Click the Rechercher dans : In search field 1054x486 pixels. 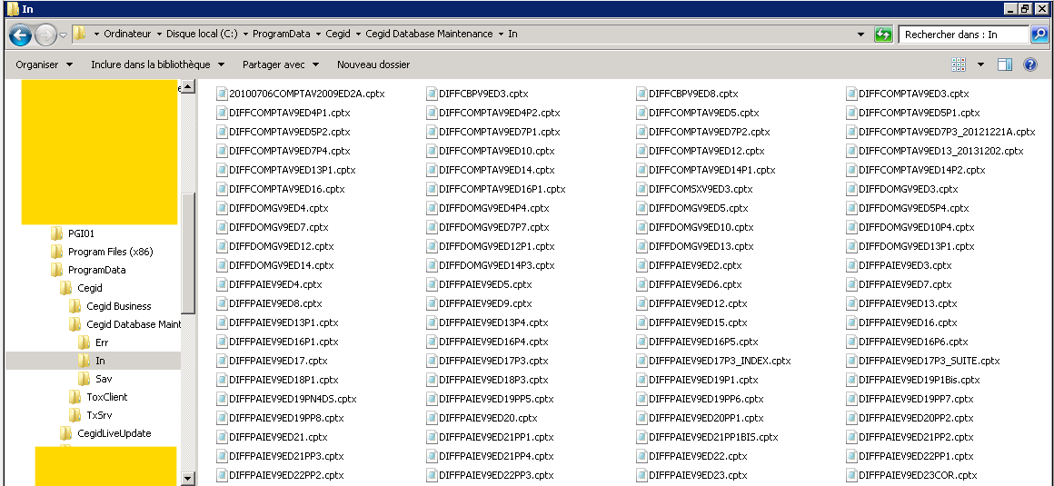click(963, 35)
